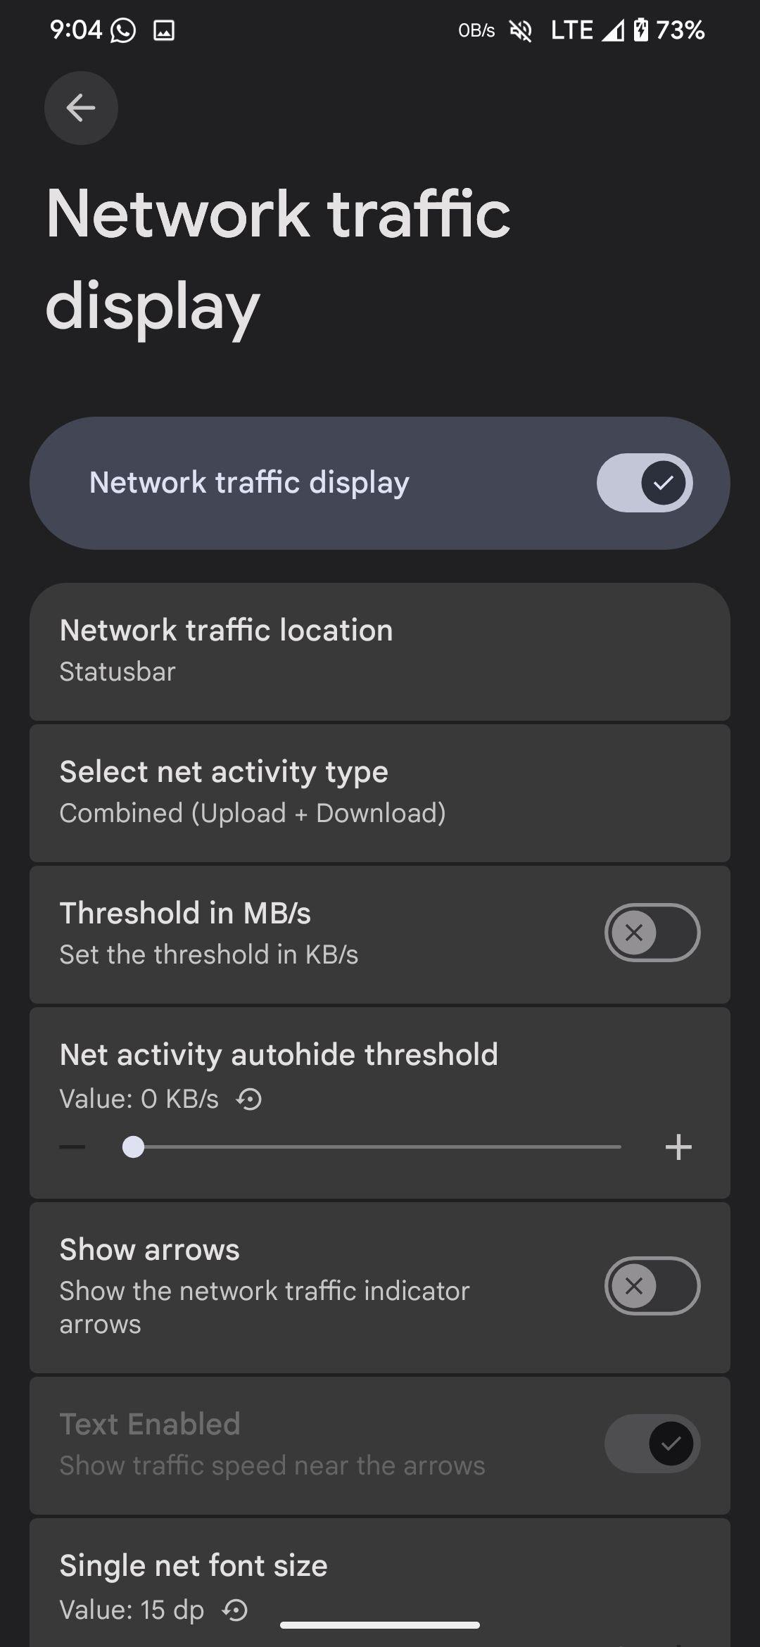The height and width of the screenshot is (1647, 760).
Task: Tap the 0B/s network speed indicator
Action: tap(476, 31)
